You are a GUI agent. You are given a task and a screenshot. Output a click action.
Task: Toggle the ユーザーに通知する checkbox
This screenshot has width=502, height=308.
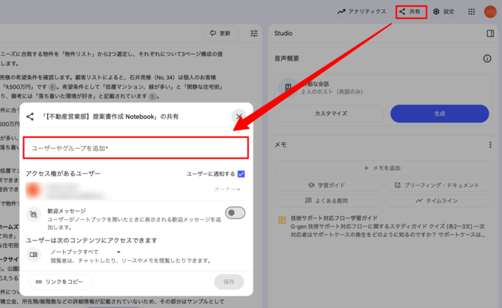click(241, 174)
